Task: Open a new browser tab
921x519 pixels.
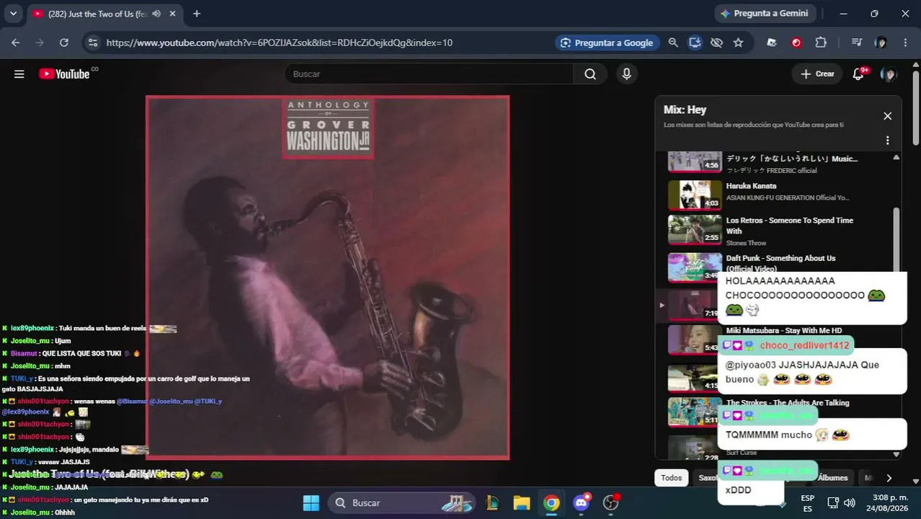Action: [x=197, y=14]
